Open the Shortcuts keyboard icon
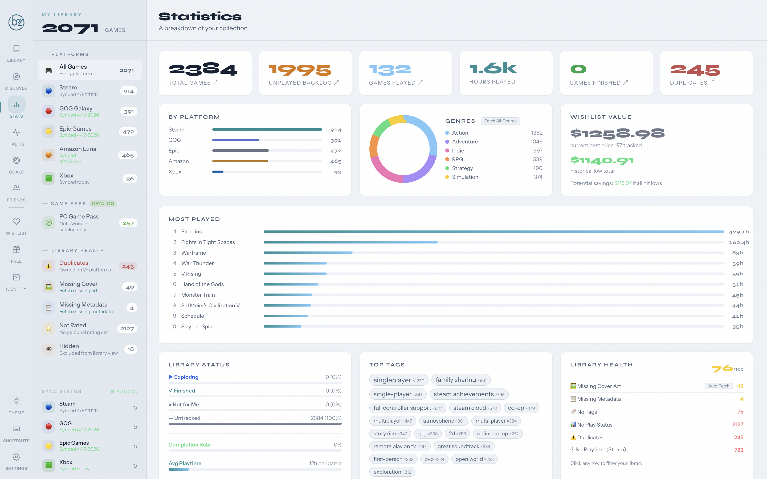Image resolution: width=767 pixels, height=479 pixels. click(x=16, y=429)
